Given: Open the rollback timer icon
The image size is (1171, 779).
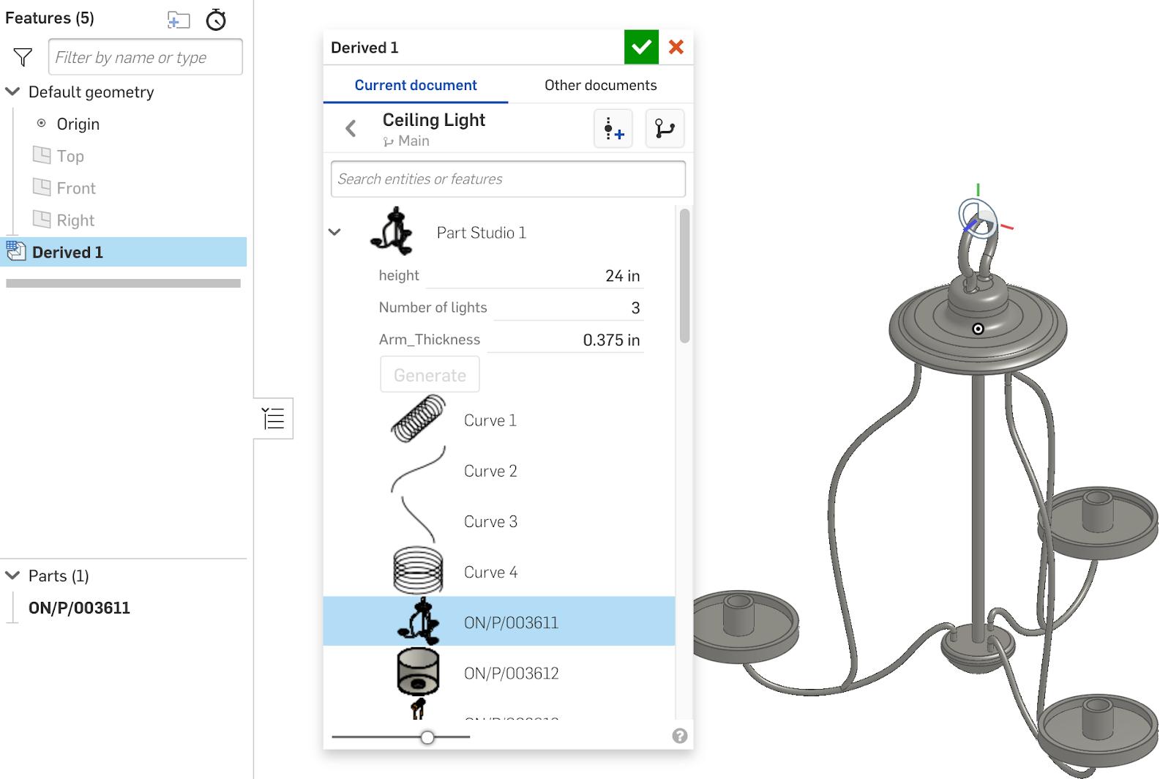Looking at the screenshot, I should click(216, 20).
